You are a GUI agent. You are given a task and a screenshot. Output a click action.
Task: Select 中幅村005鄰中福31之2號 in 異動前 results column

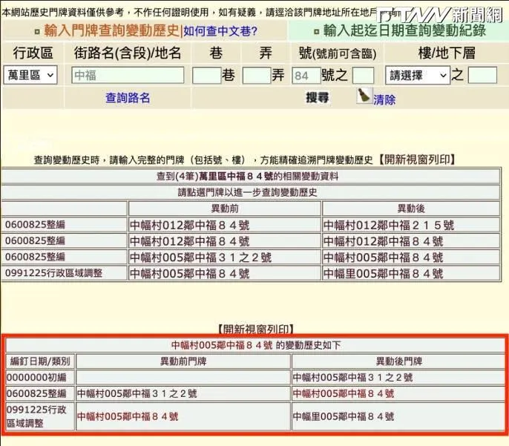pos(200,258)
